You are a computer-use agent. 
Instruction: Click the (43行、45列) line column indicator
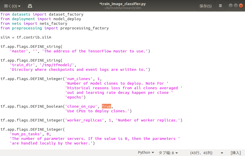point(201,153)
